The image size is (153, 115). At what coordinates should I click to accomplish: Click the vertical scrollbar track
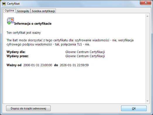point(147,59)
